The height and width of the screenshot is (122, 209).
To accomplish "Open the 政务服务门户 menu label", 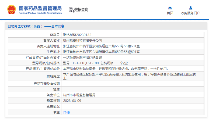I will pos(190,13).
